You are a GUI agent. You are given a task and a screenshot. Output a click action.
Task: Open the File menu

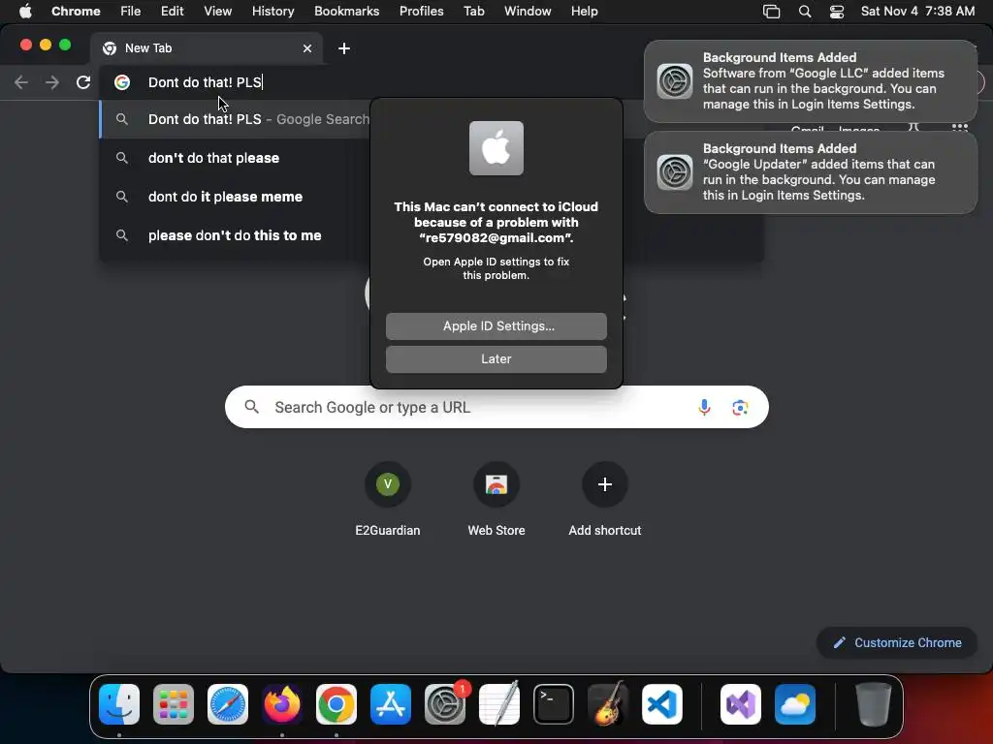coord(131,11)
